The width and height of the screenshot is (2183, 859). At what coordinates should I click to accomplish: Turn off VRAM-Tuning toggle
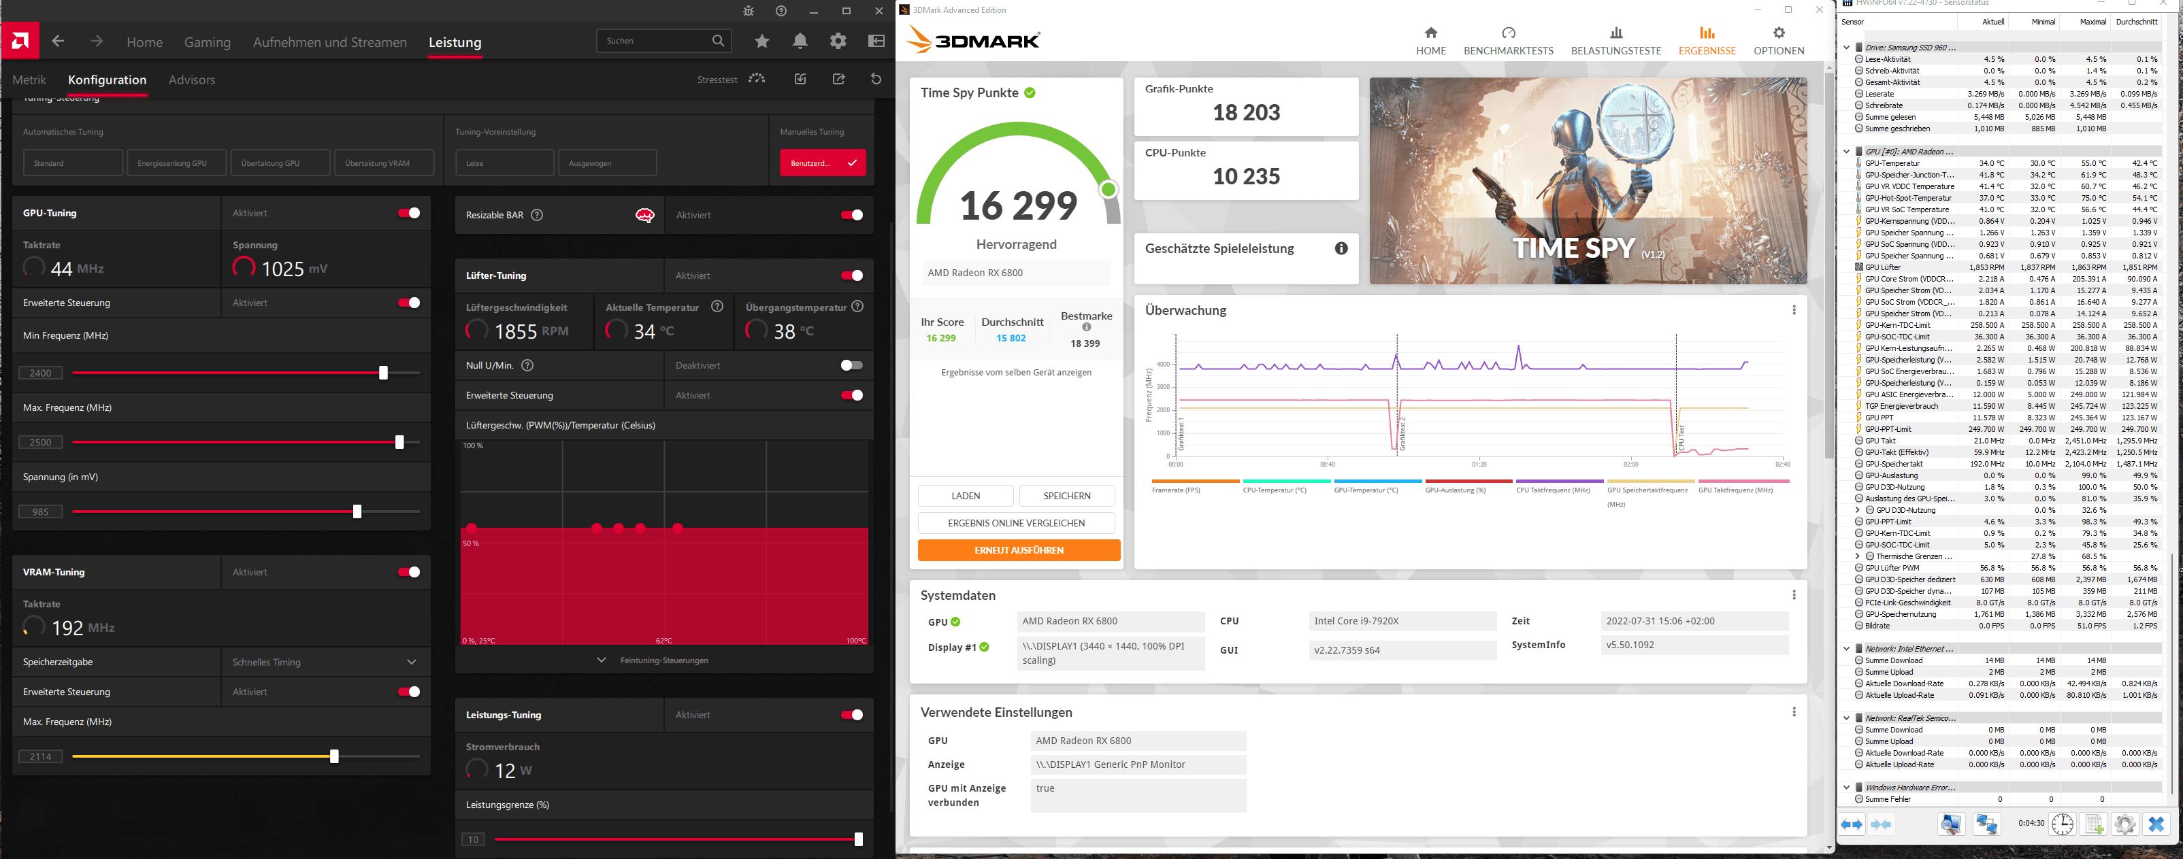pyautogui.click(x=410, y=572)
